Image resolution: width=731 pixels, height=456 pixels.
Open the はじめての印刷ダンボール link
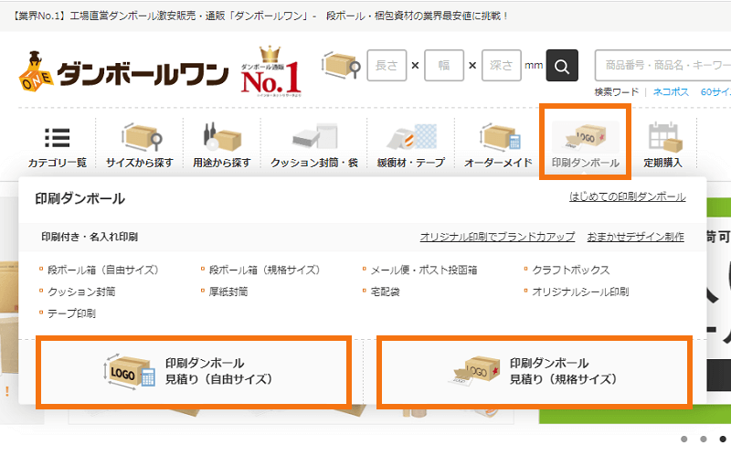point(627,197)
